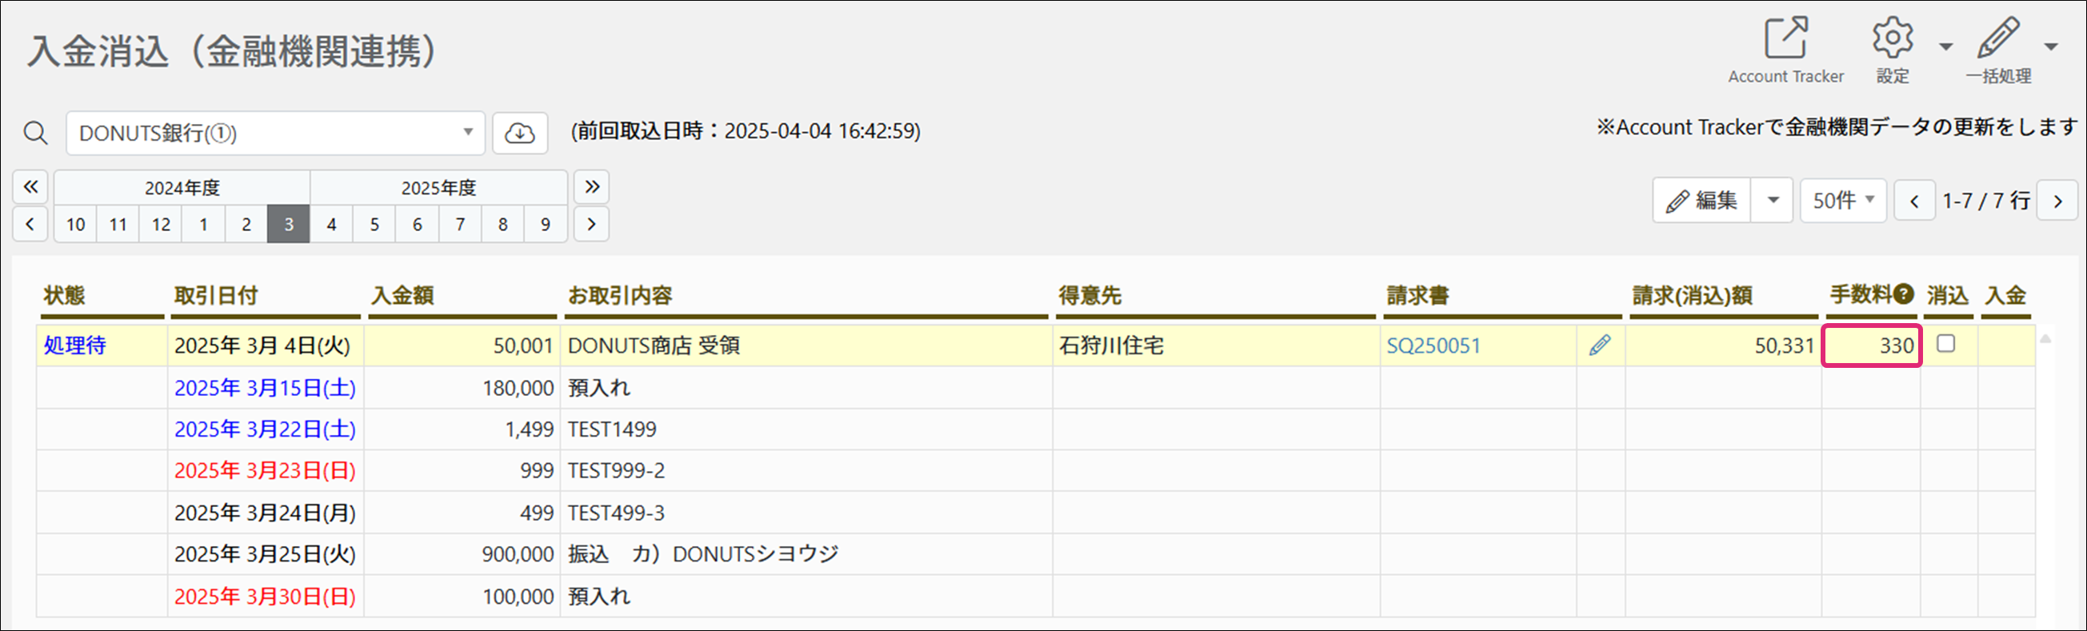Viewport: 2087px width, 631px height.
Task: Open the DONUTS銀行(①) account dropdown
Action: (275, 133)
